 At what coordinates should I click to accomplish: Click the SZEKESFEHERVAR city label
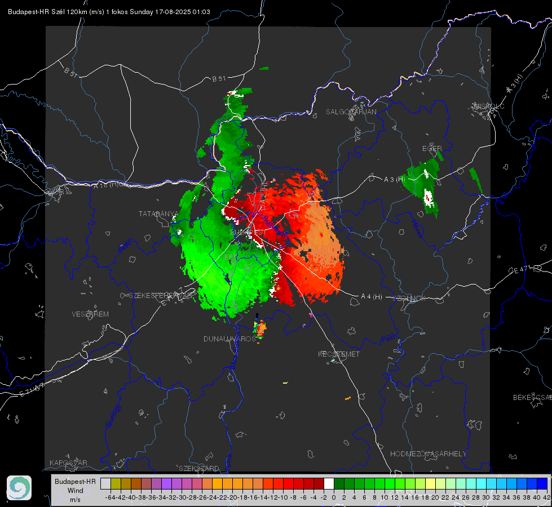click(x=162, y=296)
